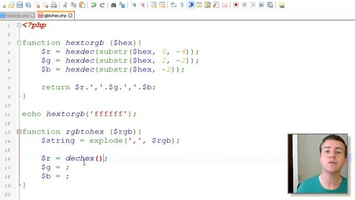
Task: Toggle synchronized vertical scrolling
Action: coord(154,5)
